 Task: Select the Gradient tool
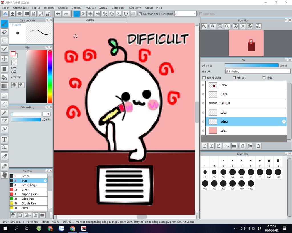(x=5, y=86)
